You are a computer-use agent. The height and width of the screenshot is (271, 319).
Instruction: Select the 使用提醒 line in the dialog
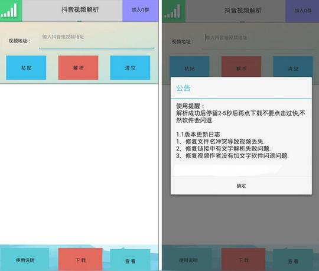[x=190, y=106]
